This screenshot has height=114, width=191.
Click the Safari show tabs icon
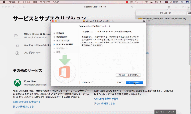[182, 7]
